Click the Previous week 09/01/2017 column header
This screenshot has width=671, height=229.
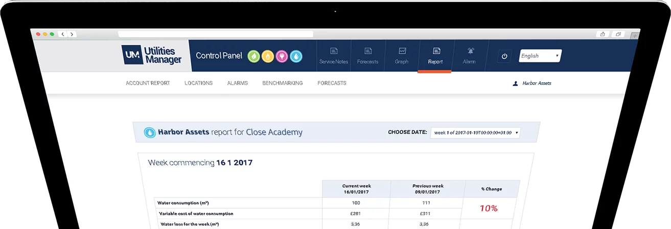428,189
